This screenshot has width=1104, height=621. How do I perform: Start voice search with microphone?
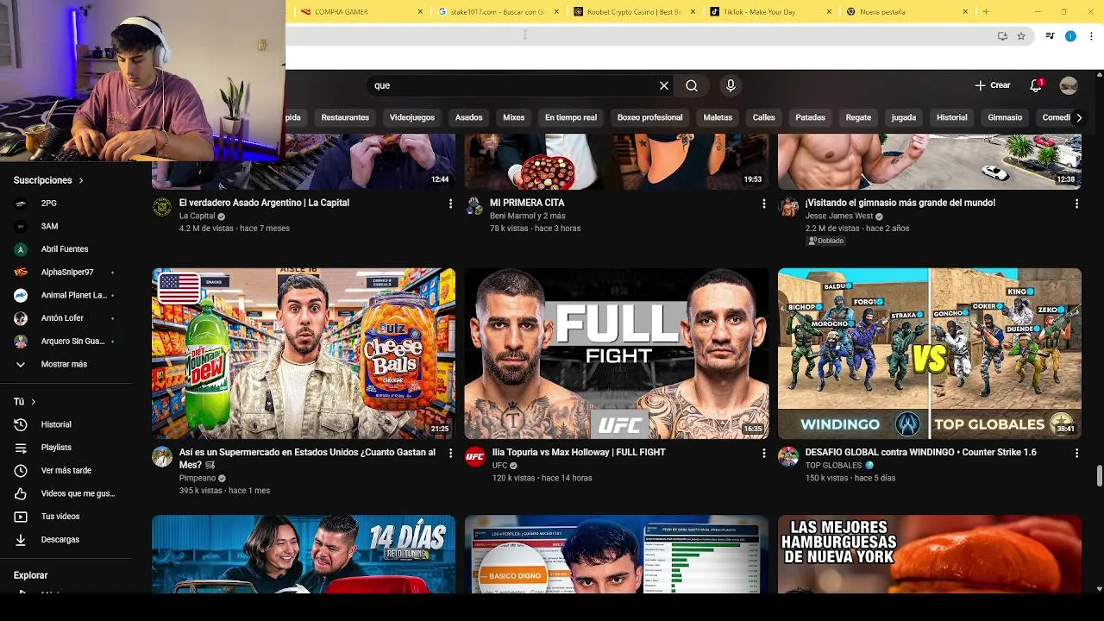731,85
